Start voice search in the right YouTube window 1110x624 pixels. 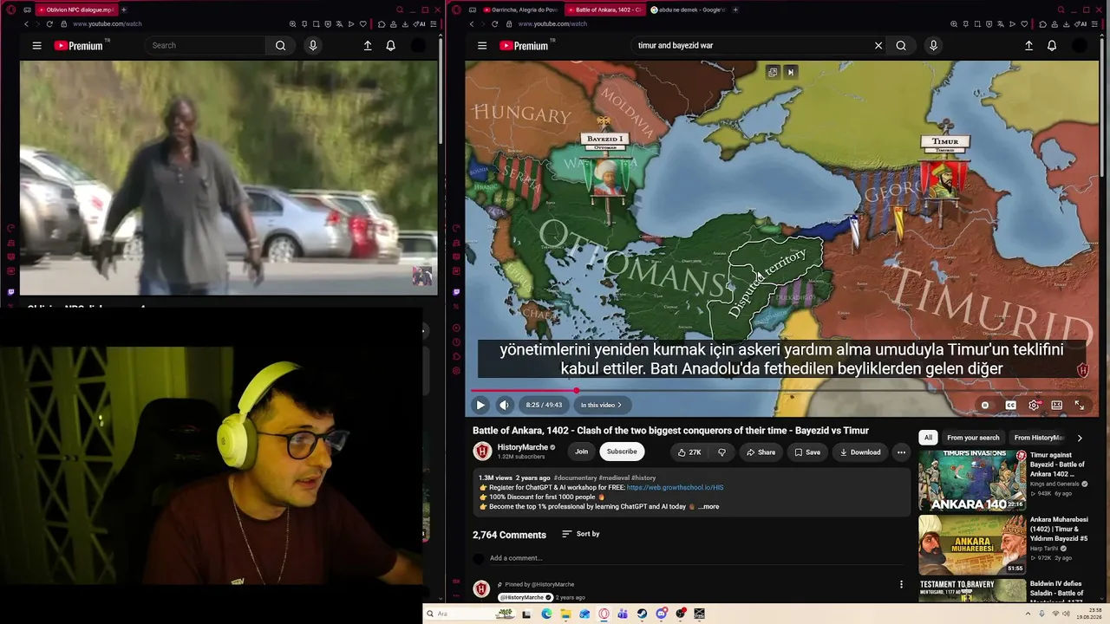click(933, 46)
